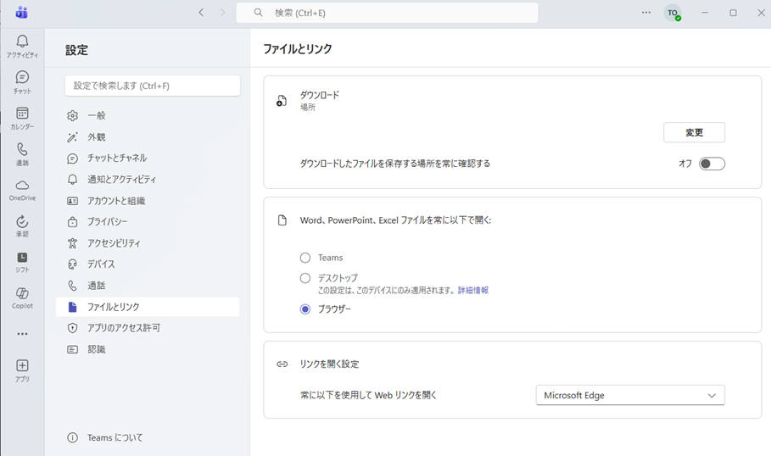The width and height of the screenshot is (771, 456).
Task: Go forward with the right arrow
Action: (x=223, y=12)
